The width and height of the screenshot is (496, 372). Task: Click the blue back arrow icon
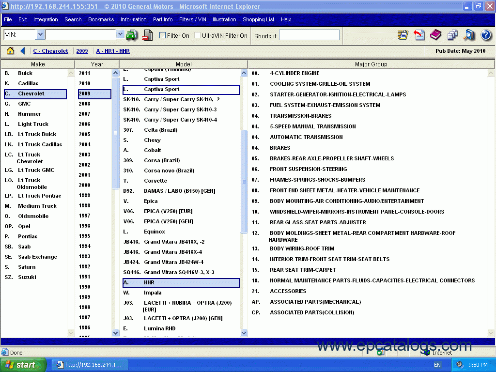coord(23,51)
